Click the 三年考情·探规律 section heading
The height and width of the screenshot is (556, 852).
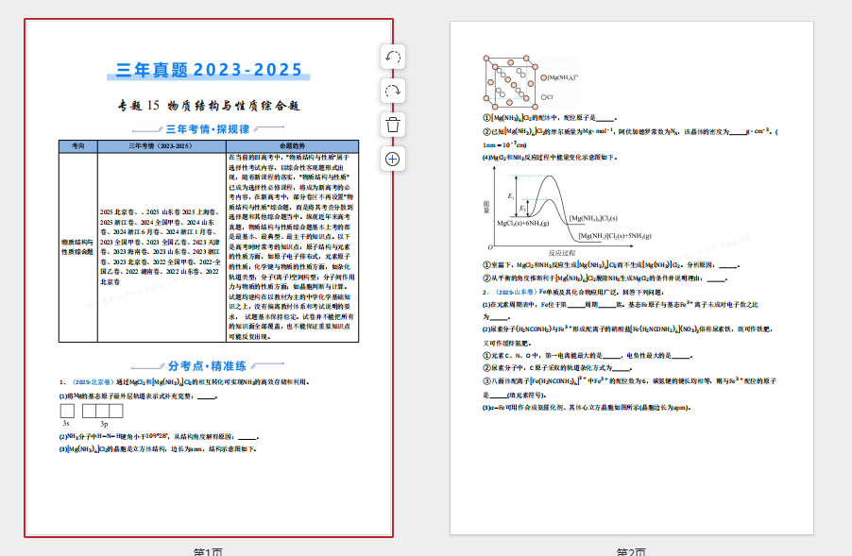[x=208, y=129]
